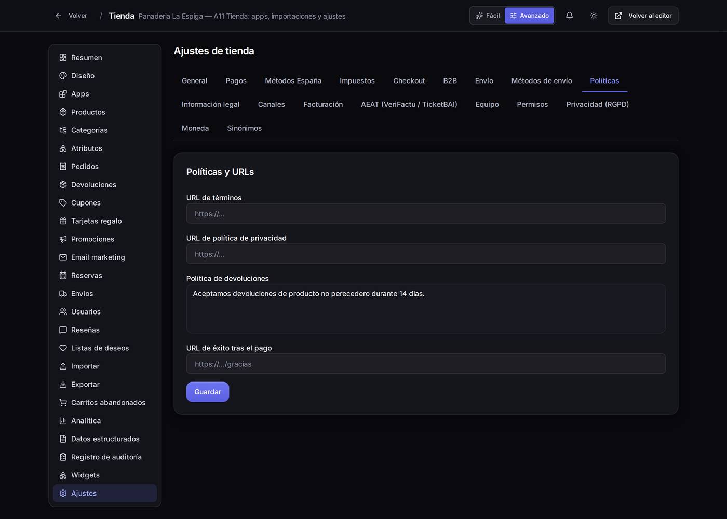Focus the URL de términos field
727x519 pixels.
click(426, 213)
